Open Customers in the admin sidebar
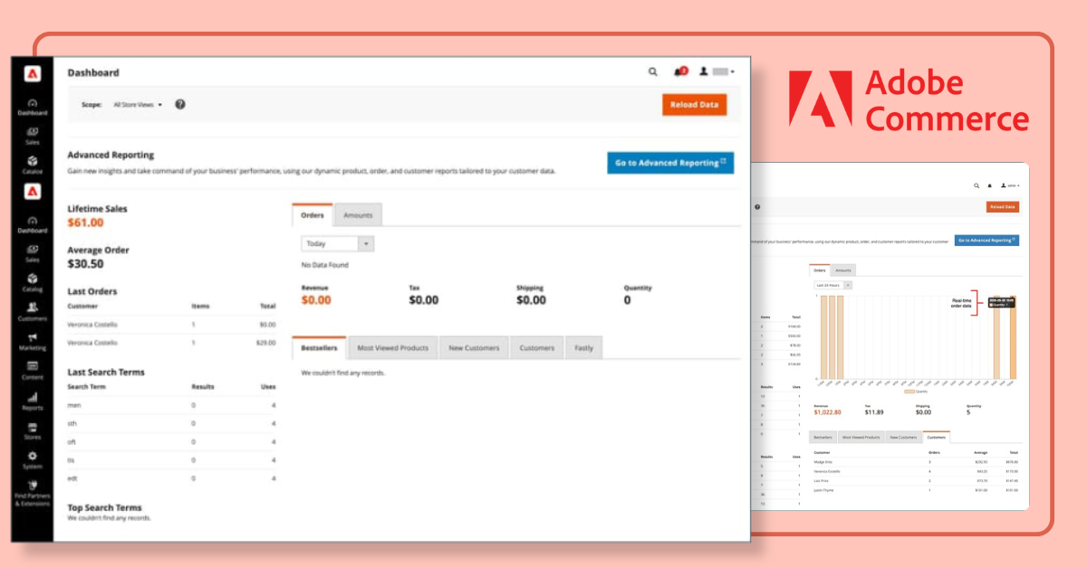Viewport: 1087px width, 568px height. [x=32, y=311]
